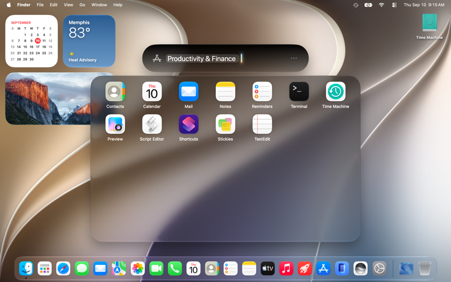Image resolution: width=451 pixels, height=282 pixels.
Task: Open the Edit menu
Action: coord(53,5)
